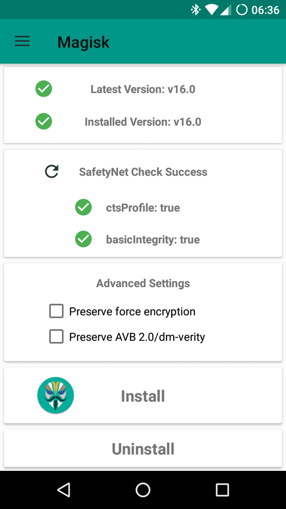
Task: Enable Preserve AVB 2.0/dm-verity checkbox
Action: tap(56, 337)
